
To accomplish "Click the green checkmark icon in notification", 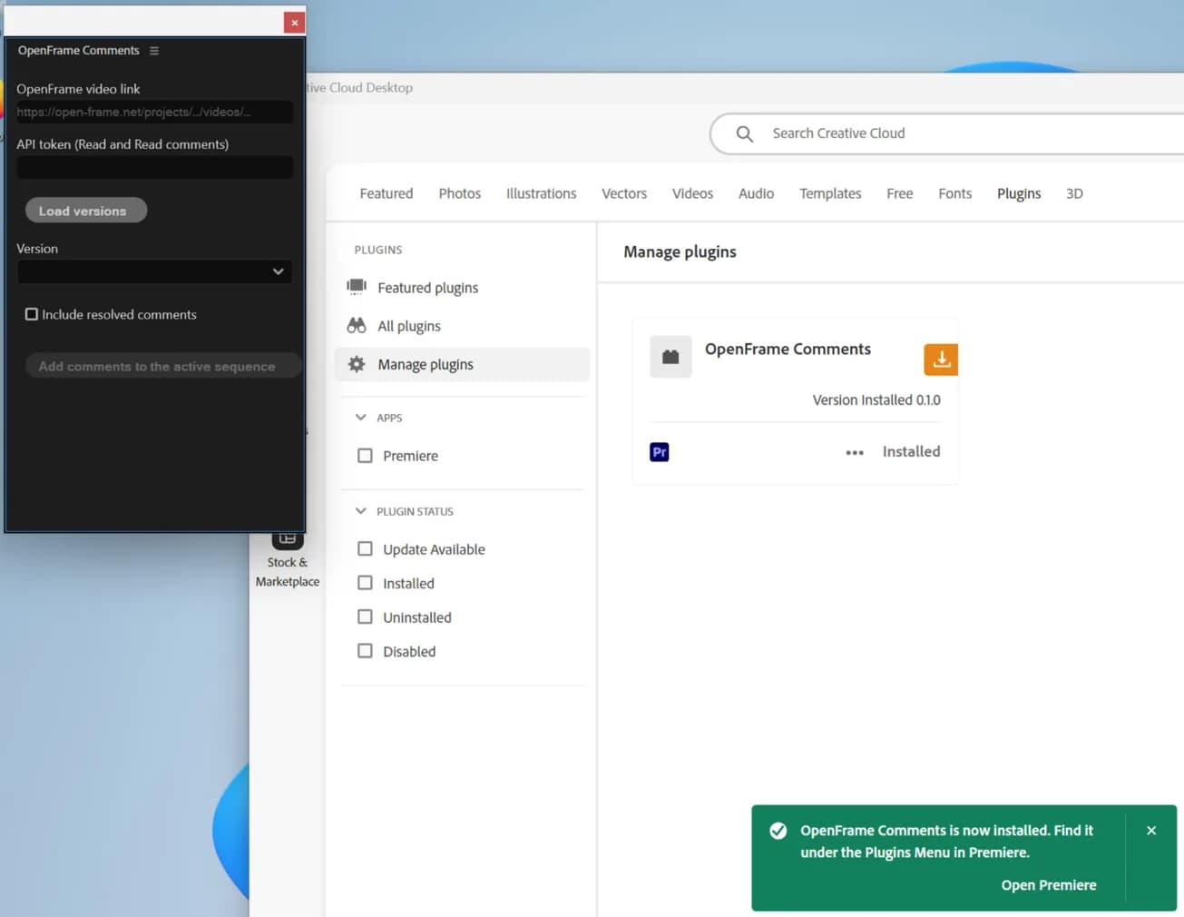I will (x=778, y=831).
